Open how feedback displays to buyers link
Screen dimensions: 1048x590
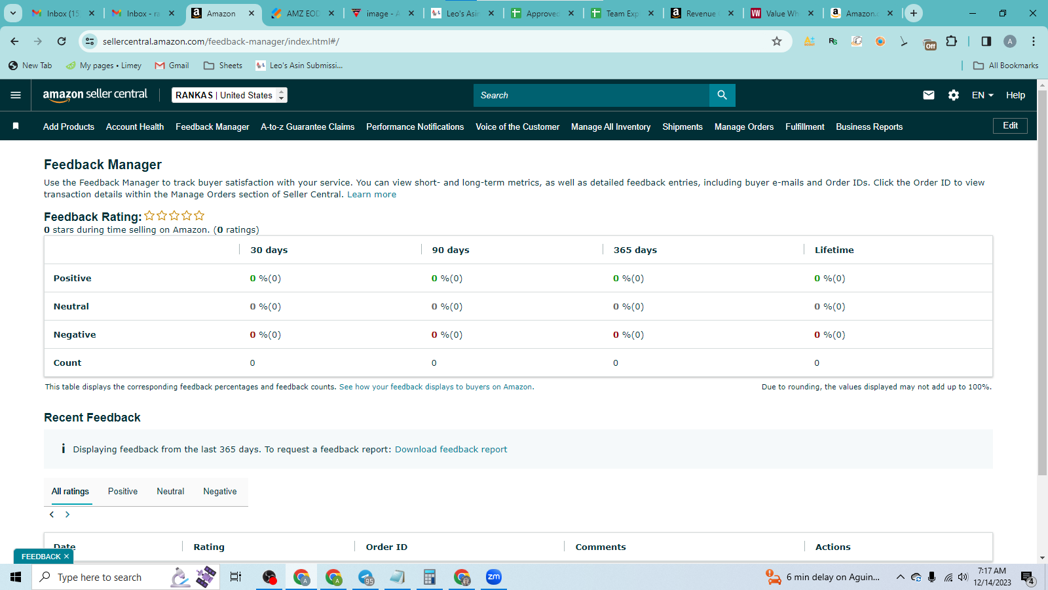(x=436, y=387)
